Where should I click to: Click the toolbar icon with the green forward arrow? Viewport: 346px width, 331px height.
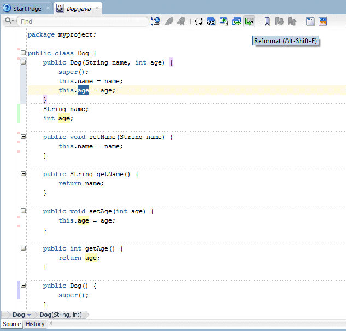pyautogui.click(x=236, y=21)
